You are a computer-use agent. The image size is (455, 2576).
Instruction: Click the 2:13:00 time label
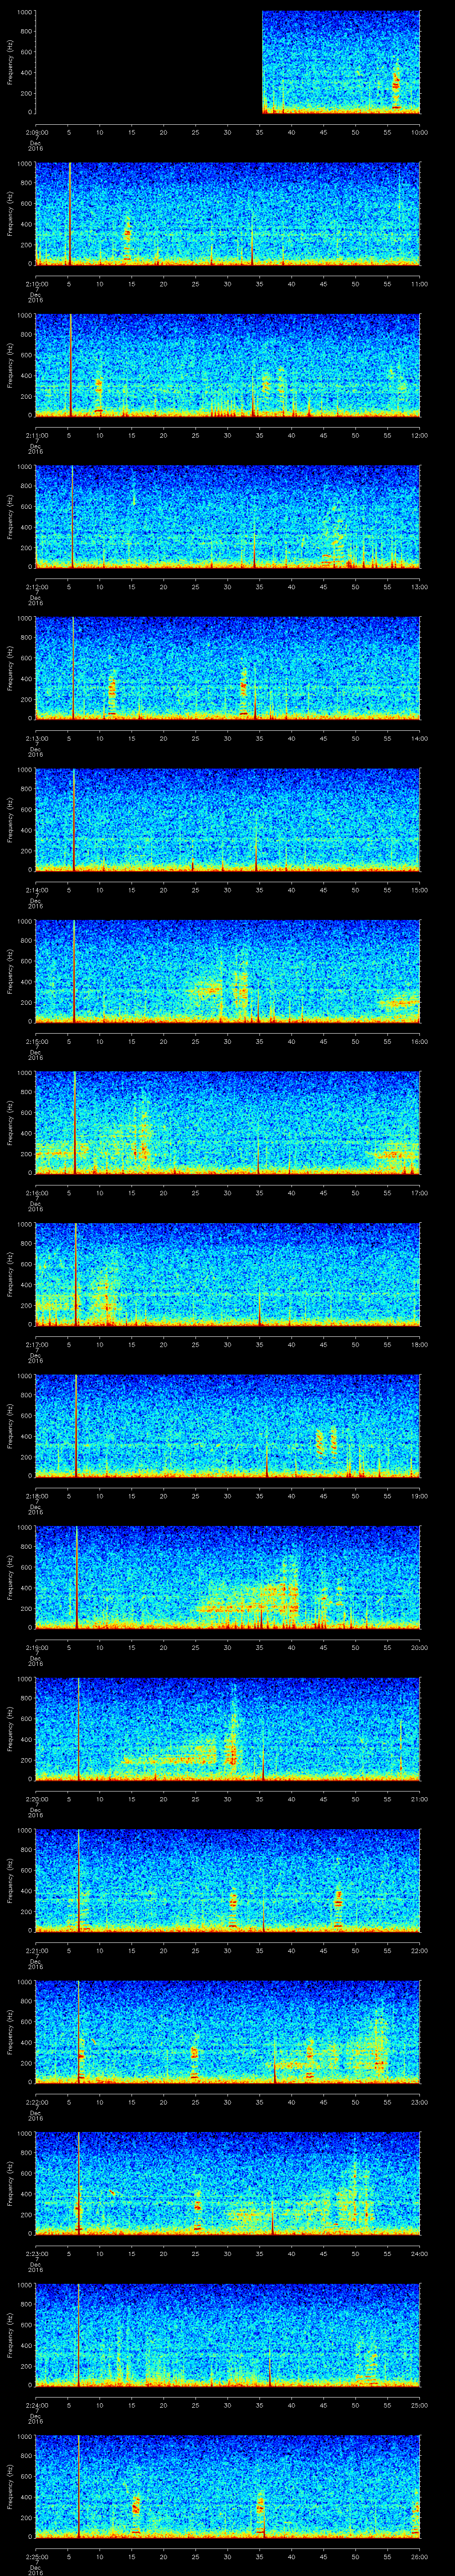[x=36, y=738]
